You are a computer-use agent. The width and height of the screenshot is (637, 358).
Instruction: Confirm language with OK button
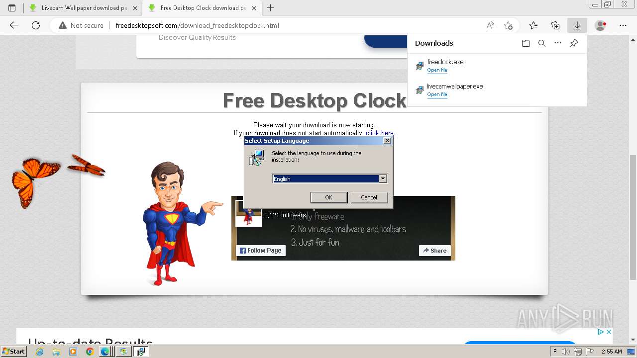328,197
